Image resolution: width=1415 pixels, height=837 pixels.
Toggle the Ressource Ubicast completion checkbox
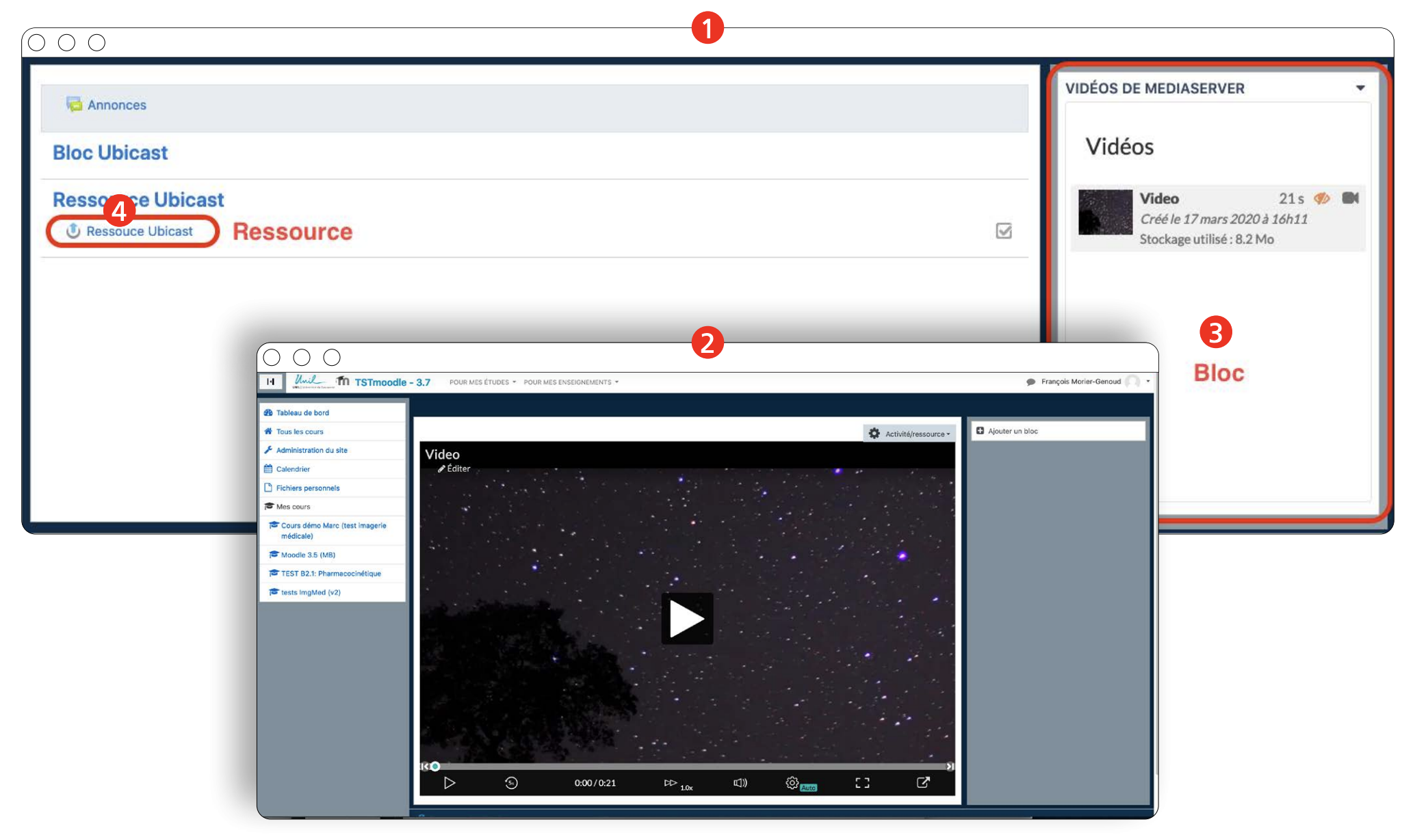tap(1003, 231)
